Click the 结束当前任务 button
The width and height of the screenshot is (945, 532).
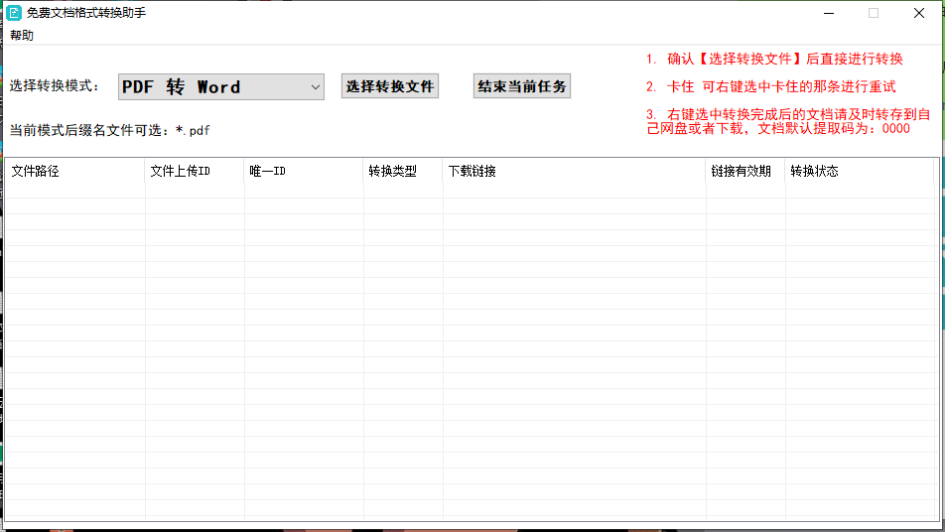(522, 86)
